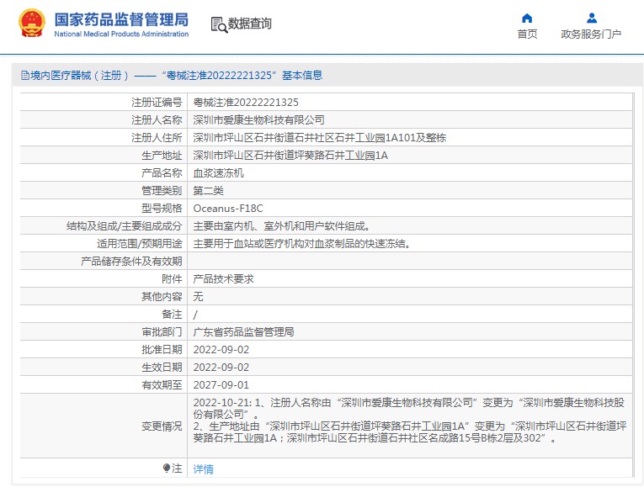Click the 产品技术要求 attachment entry
Viewport: 644px width, 487px height.
click(223, 278)
